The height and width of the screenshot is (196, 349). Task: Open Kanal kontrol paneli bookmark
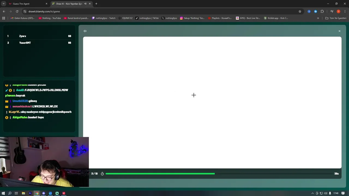76,18
